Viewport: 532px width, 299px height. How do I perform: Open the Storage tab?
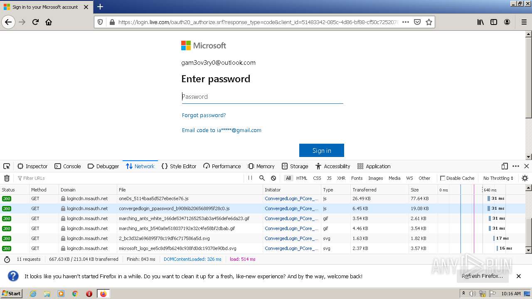(x=295, y=166)
